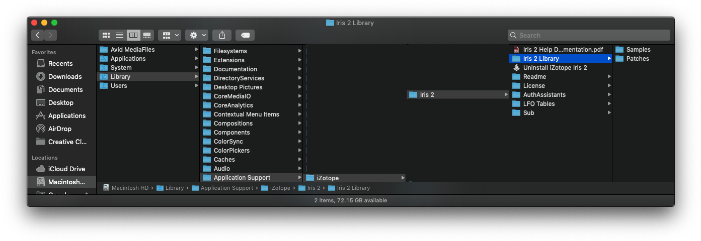Open Downloads in the sidebar
This screenshot has width=701, height=241.
tap(61, 76)
